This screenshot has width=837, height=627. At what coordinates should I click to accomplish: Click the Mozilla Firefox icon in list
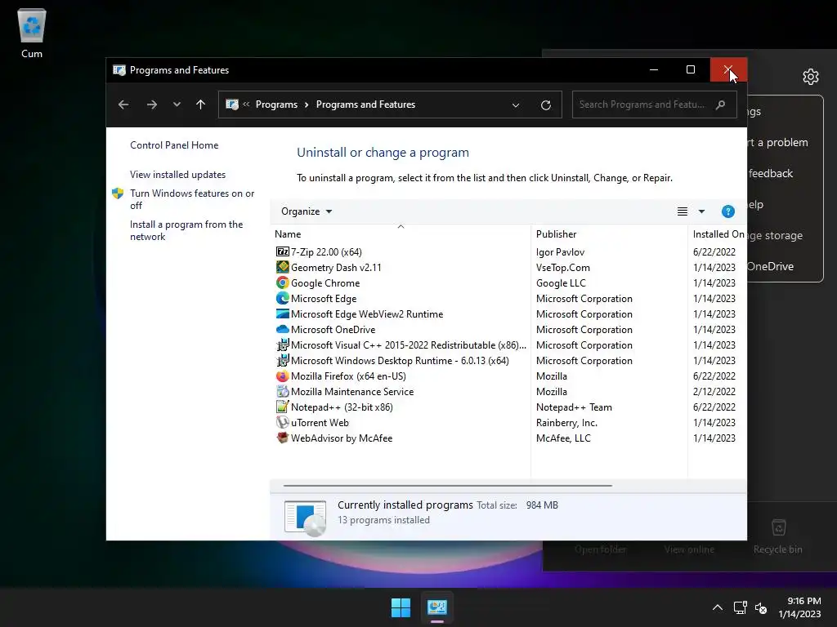coord(282,376)
